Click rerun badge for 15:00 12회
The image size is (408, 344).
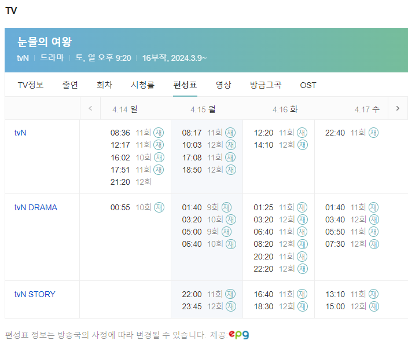click(374, 306)
